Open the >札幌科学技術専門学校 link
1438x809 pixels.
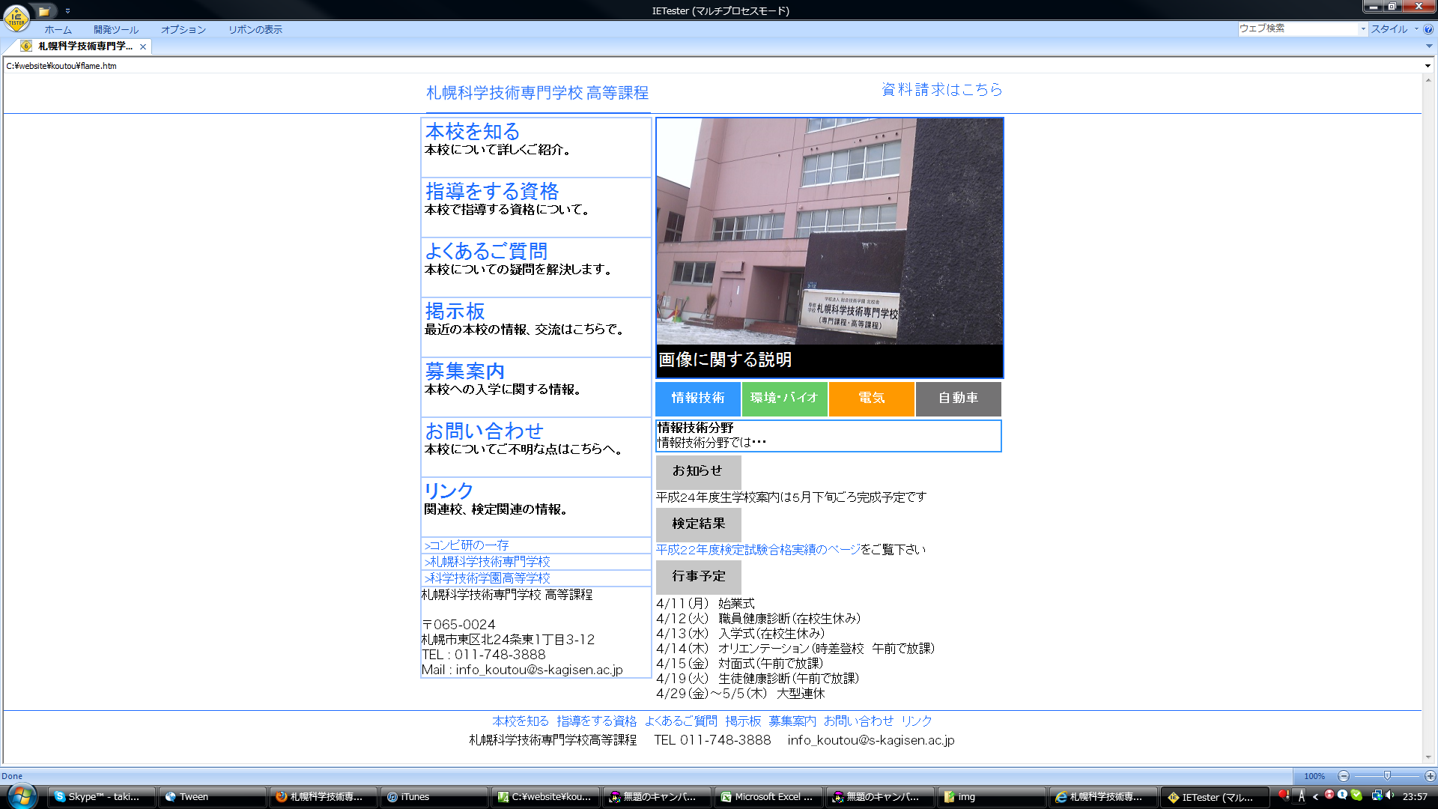click(487, 562)
